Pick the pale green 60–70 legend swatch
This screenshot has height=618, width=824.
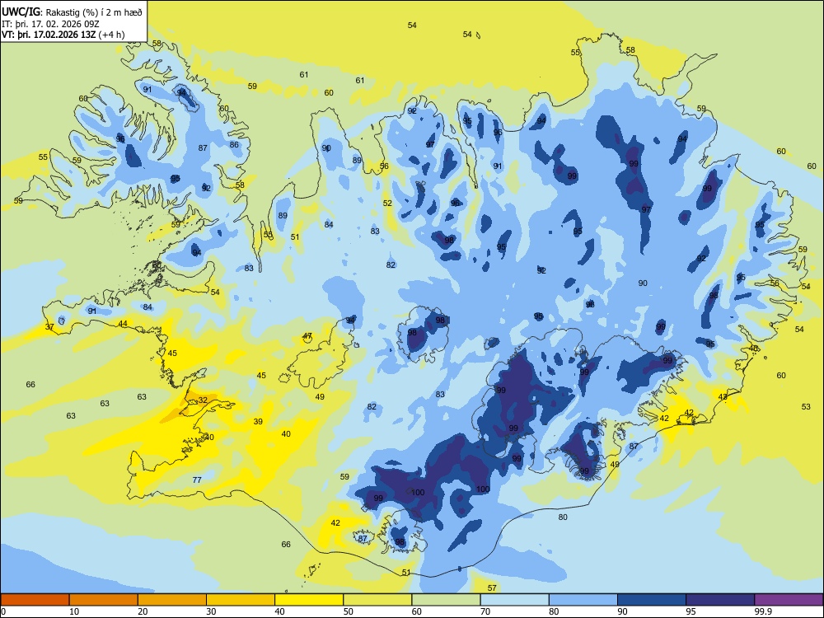click(x=446, y=600)
